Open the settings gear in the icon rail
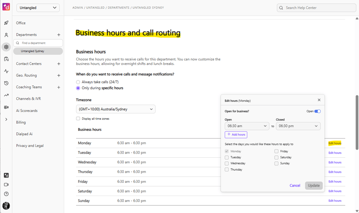This screenshot has width=359, height=213. tap(6, 47)
